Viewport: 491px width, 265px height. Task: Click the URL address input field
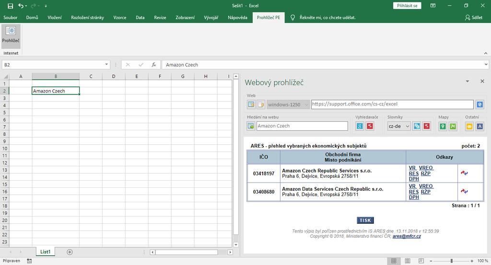pyautogui.click(x=392, y=104)
